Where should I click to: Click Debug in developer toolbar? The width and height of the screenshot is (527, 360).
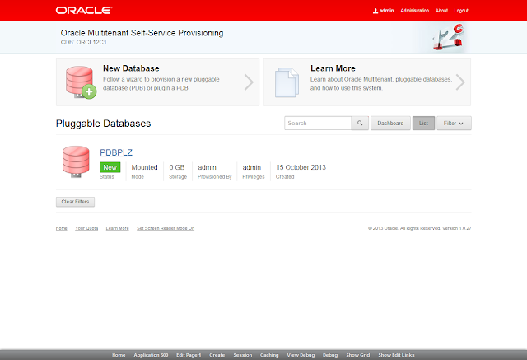(330, 355)
